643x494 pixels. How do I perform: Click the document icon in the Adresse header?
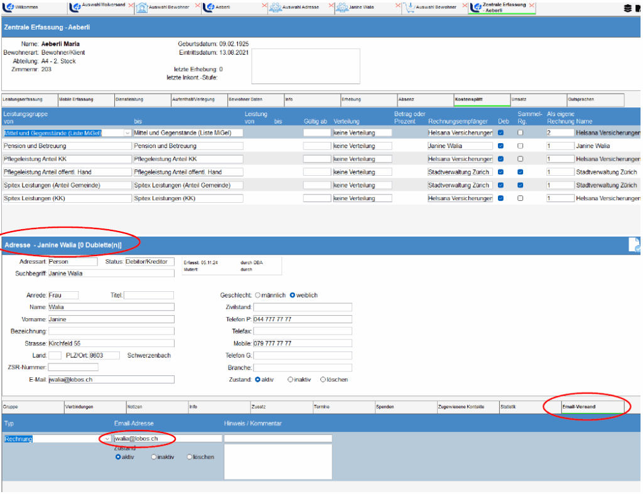click(x=634, y=245)
